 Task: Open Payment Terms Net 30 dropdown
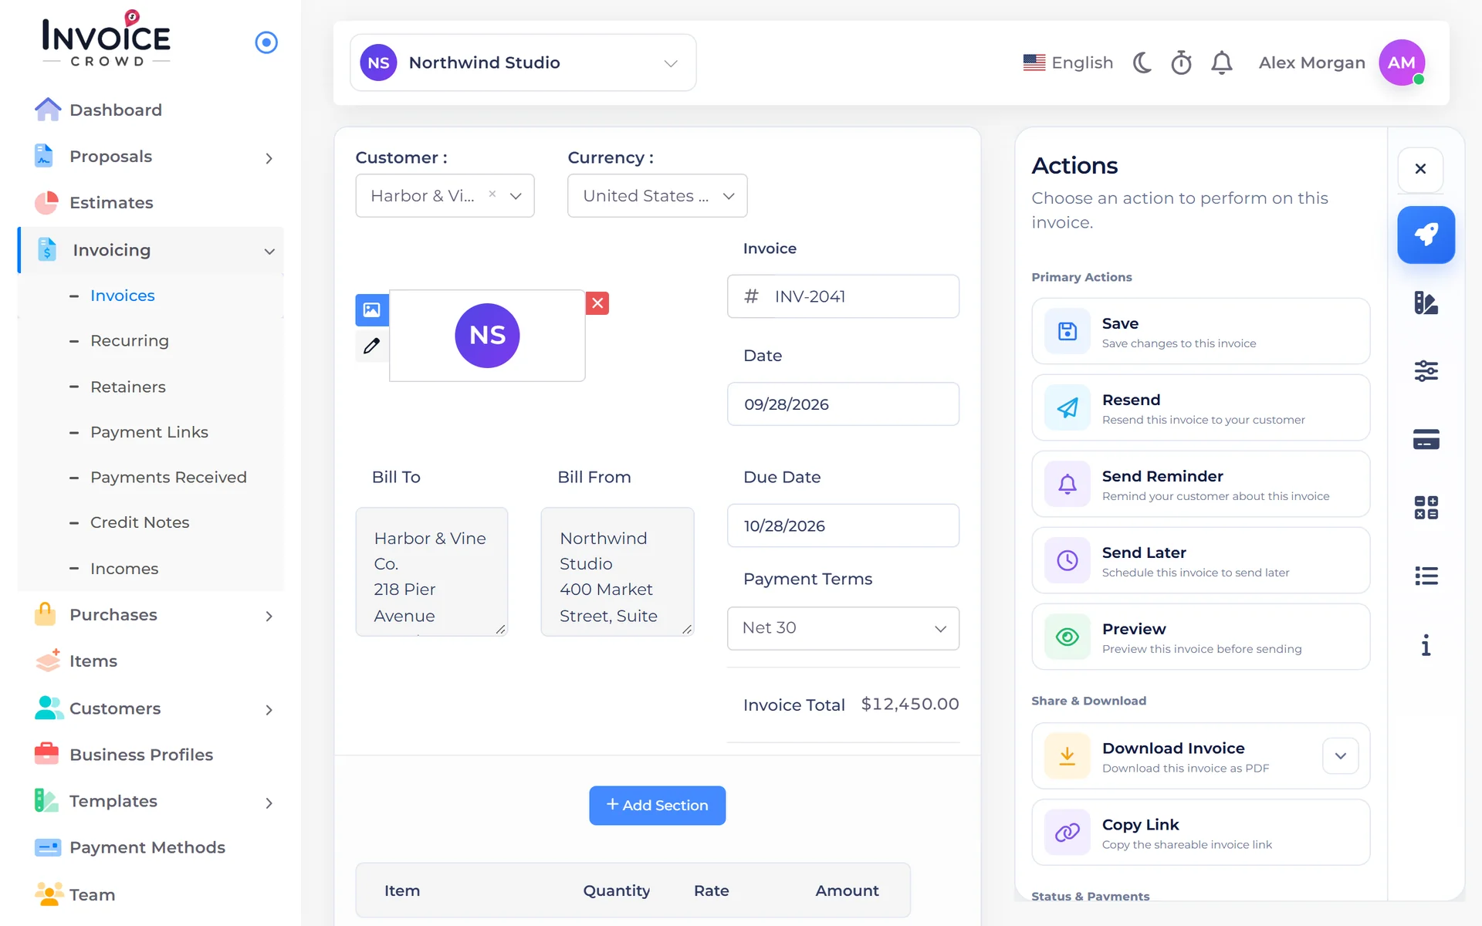point(843,628)
